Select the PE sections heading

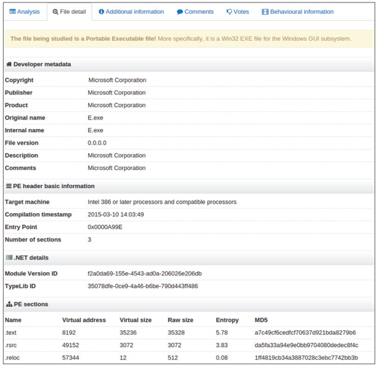tap(31, 304)
